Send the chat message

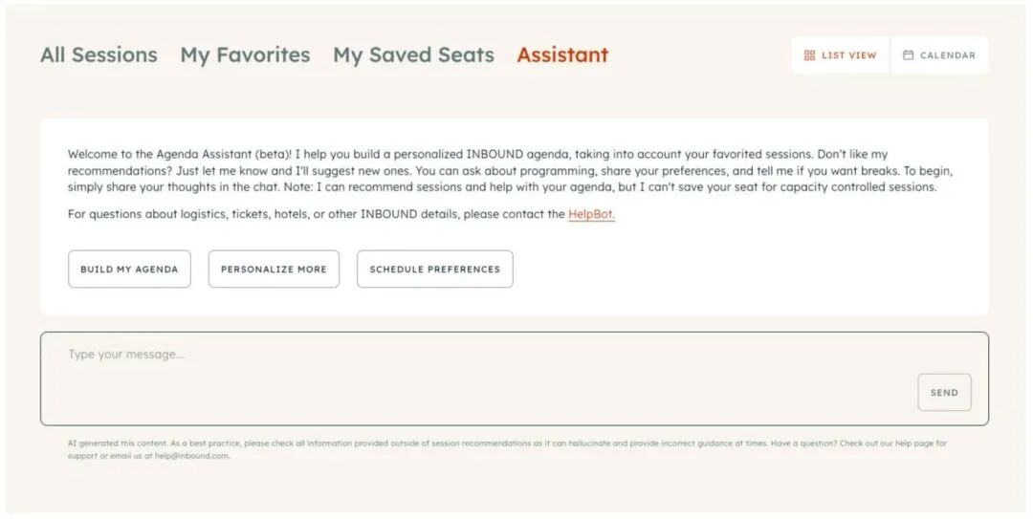pos(944,393)
